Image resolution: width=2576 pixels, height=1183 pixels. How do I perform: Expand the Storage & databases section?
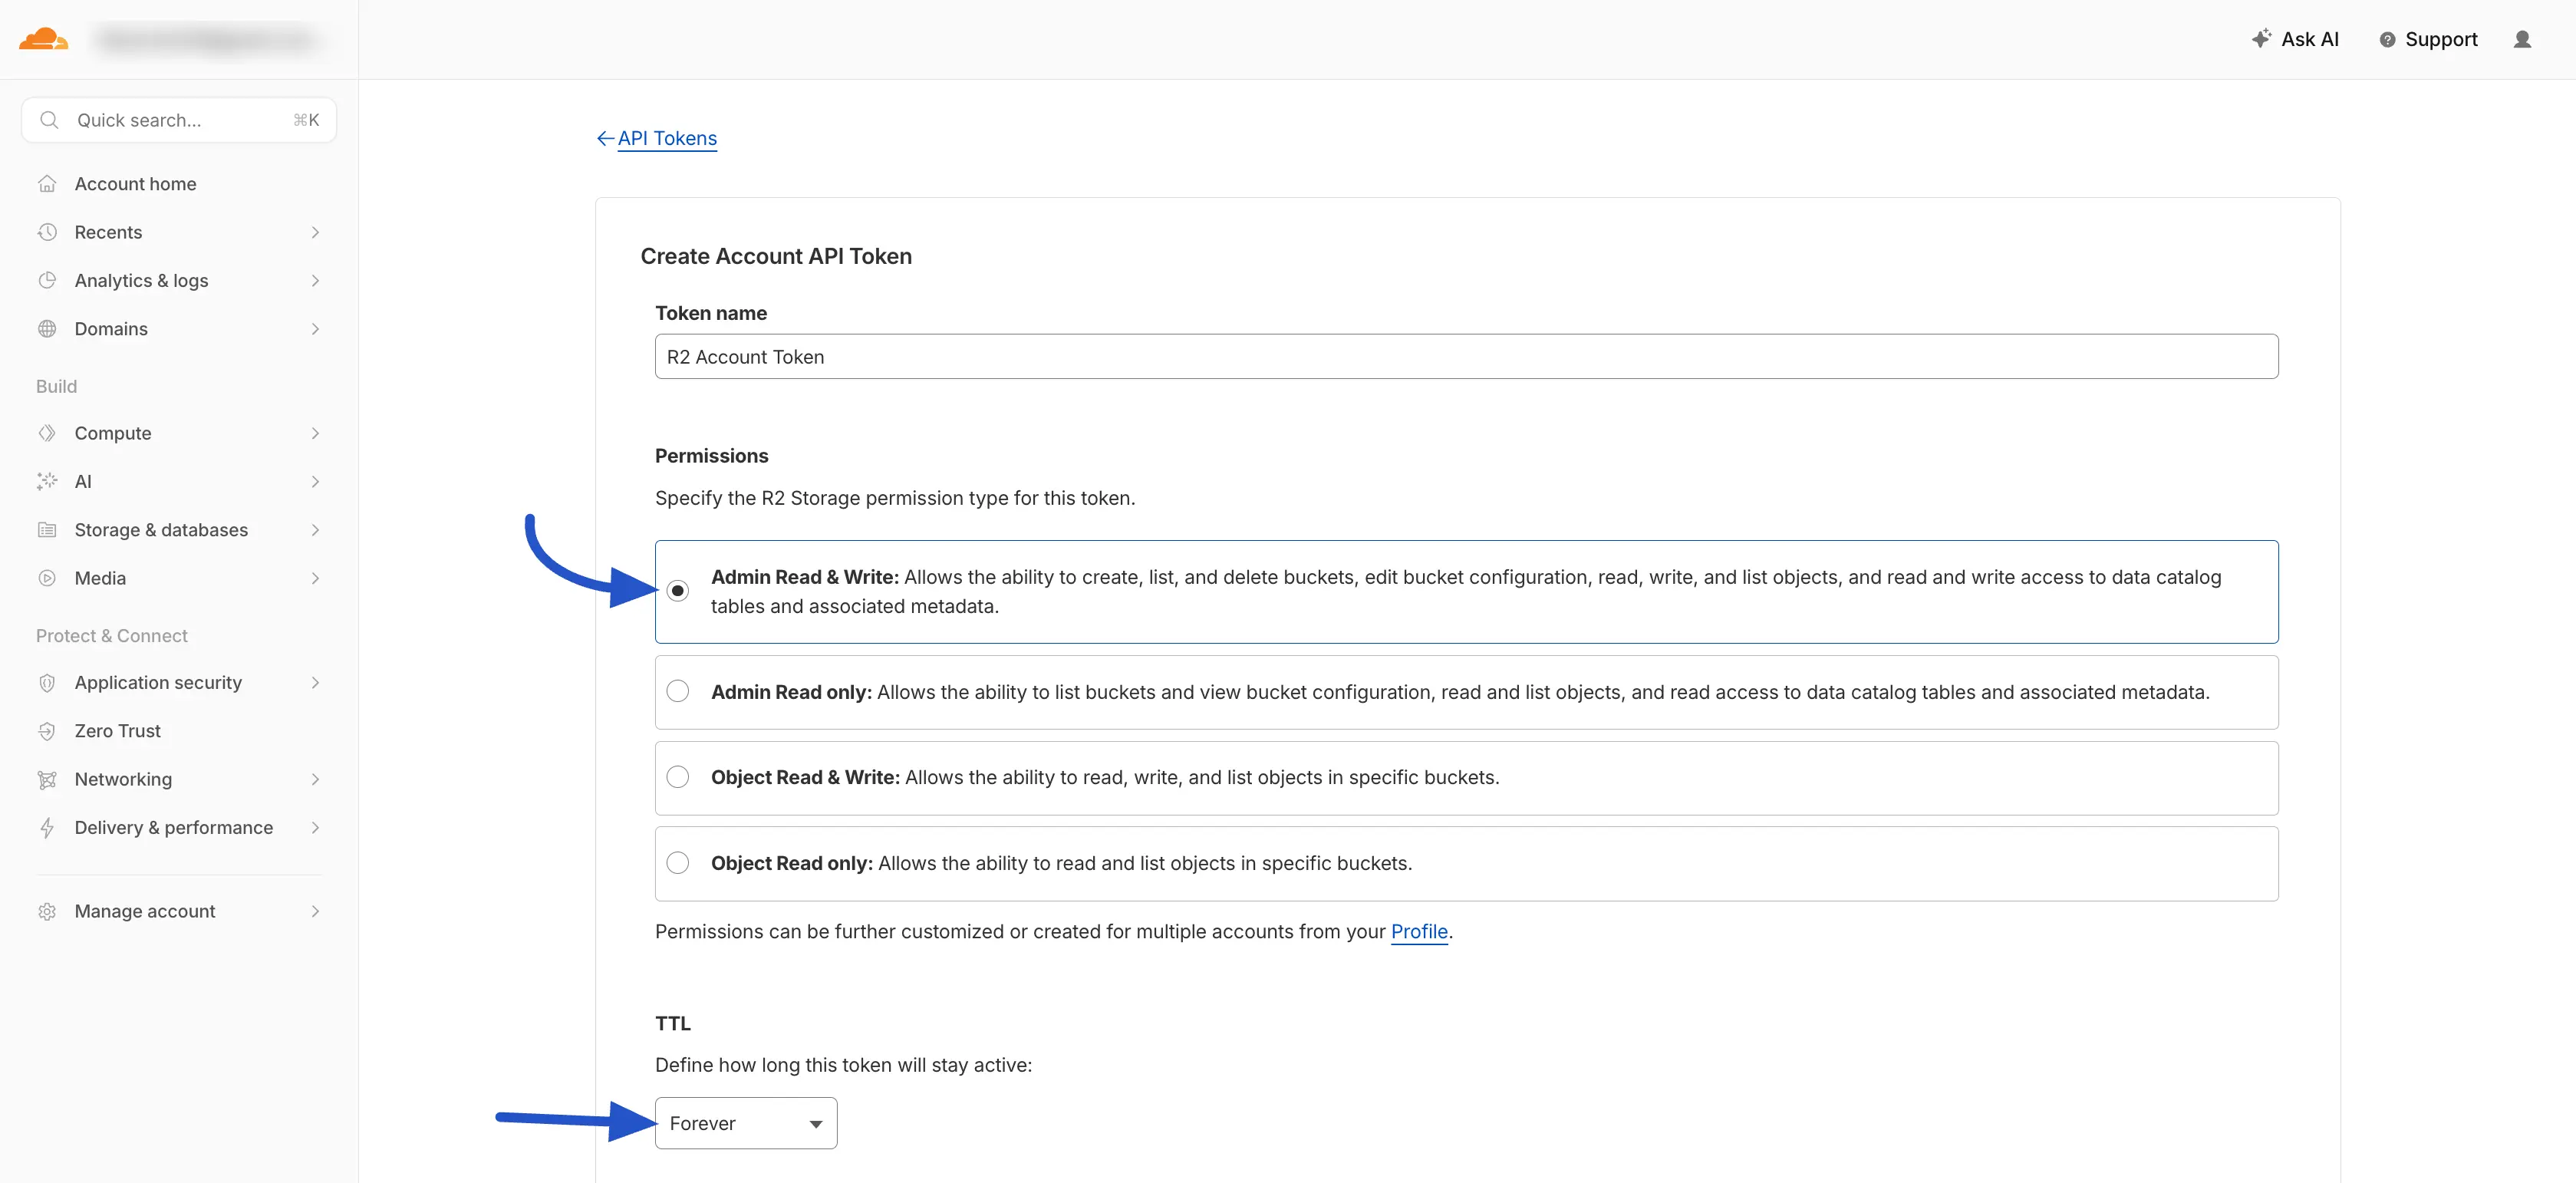pyautogui.click(x=160, y=529)
